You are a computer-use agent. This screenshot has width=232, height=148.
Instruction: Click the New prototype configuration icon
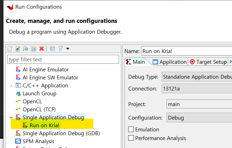coord(18,49)
